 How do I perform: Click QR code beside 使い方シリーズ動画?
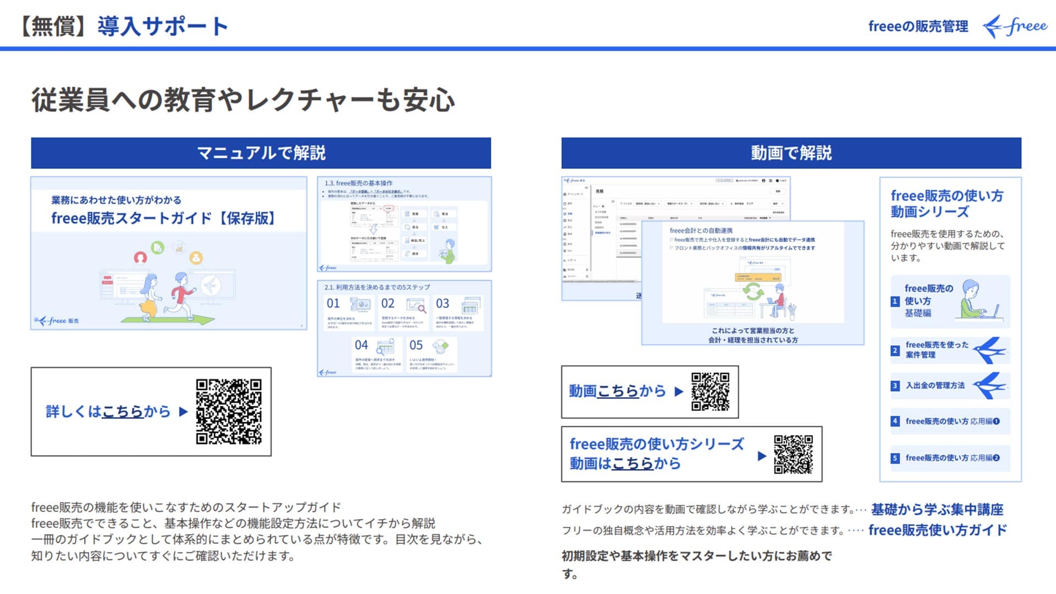pos(793,454)
